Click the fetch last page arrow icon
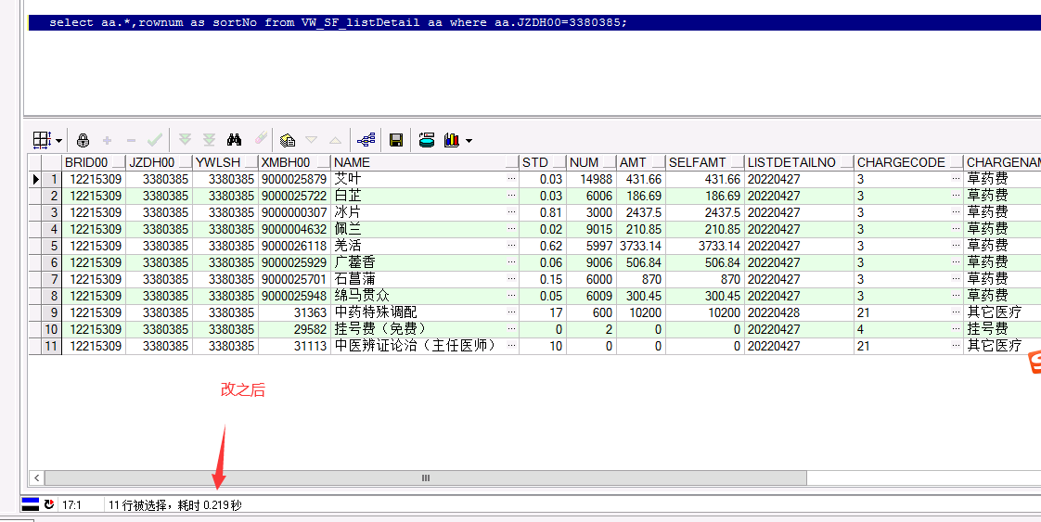Viewport: 1041px width, 522px height. click(209, 140)
